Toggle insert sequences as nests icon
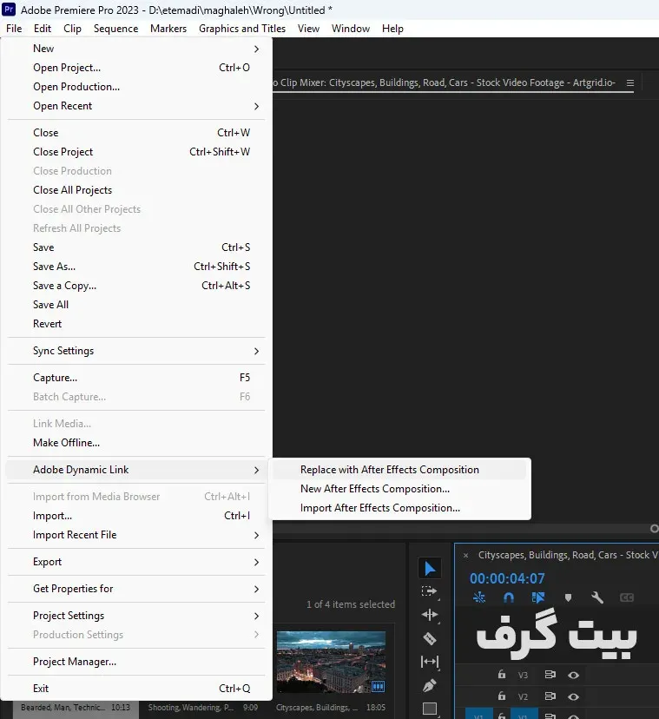Viewport: 659px width, 719px height. point(478,597)
